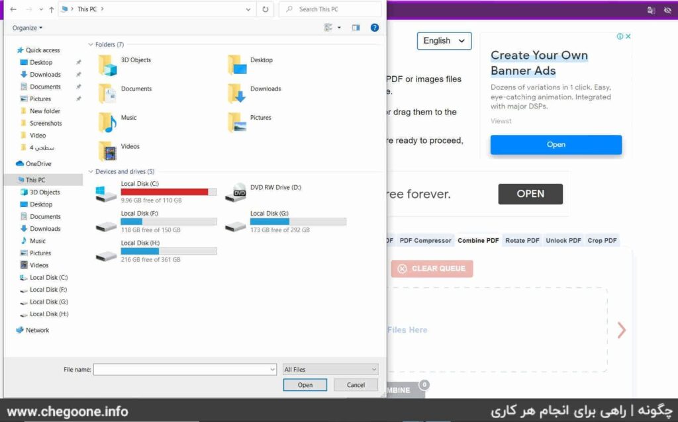Go back using the dialog's back arrow
The height and width of the screenshot is (422, 678).
click(x=13, y=9)
